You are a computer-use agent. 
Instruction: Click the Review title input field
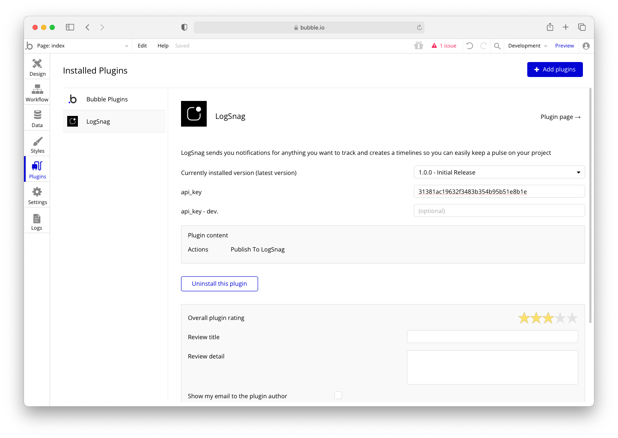[x=492, y=337]
